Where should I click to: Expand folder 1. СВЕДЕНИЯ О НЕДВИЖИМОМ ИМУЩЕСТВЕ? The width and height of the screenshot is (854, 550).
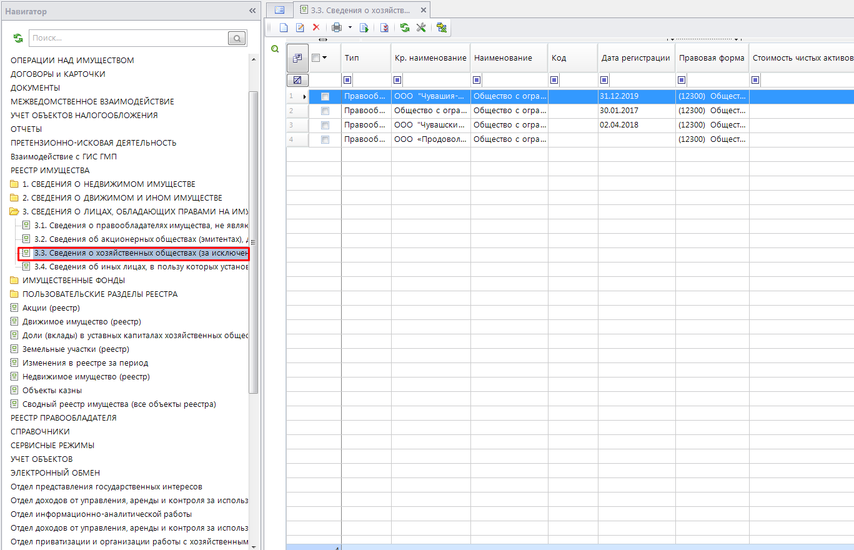tap(109, 184)
